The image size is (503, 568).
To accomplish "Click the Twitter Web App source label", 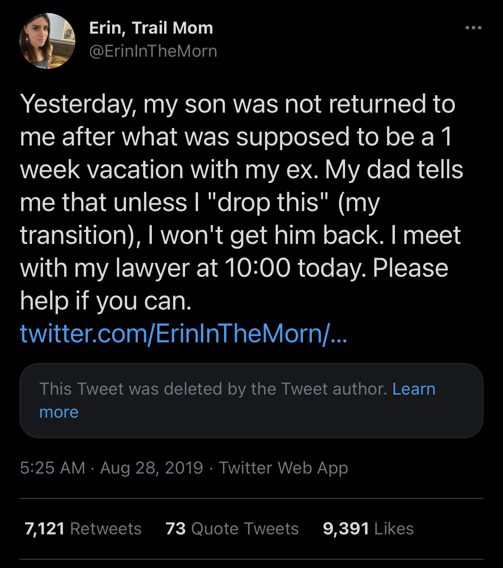I will pos(283,468).
